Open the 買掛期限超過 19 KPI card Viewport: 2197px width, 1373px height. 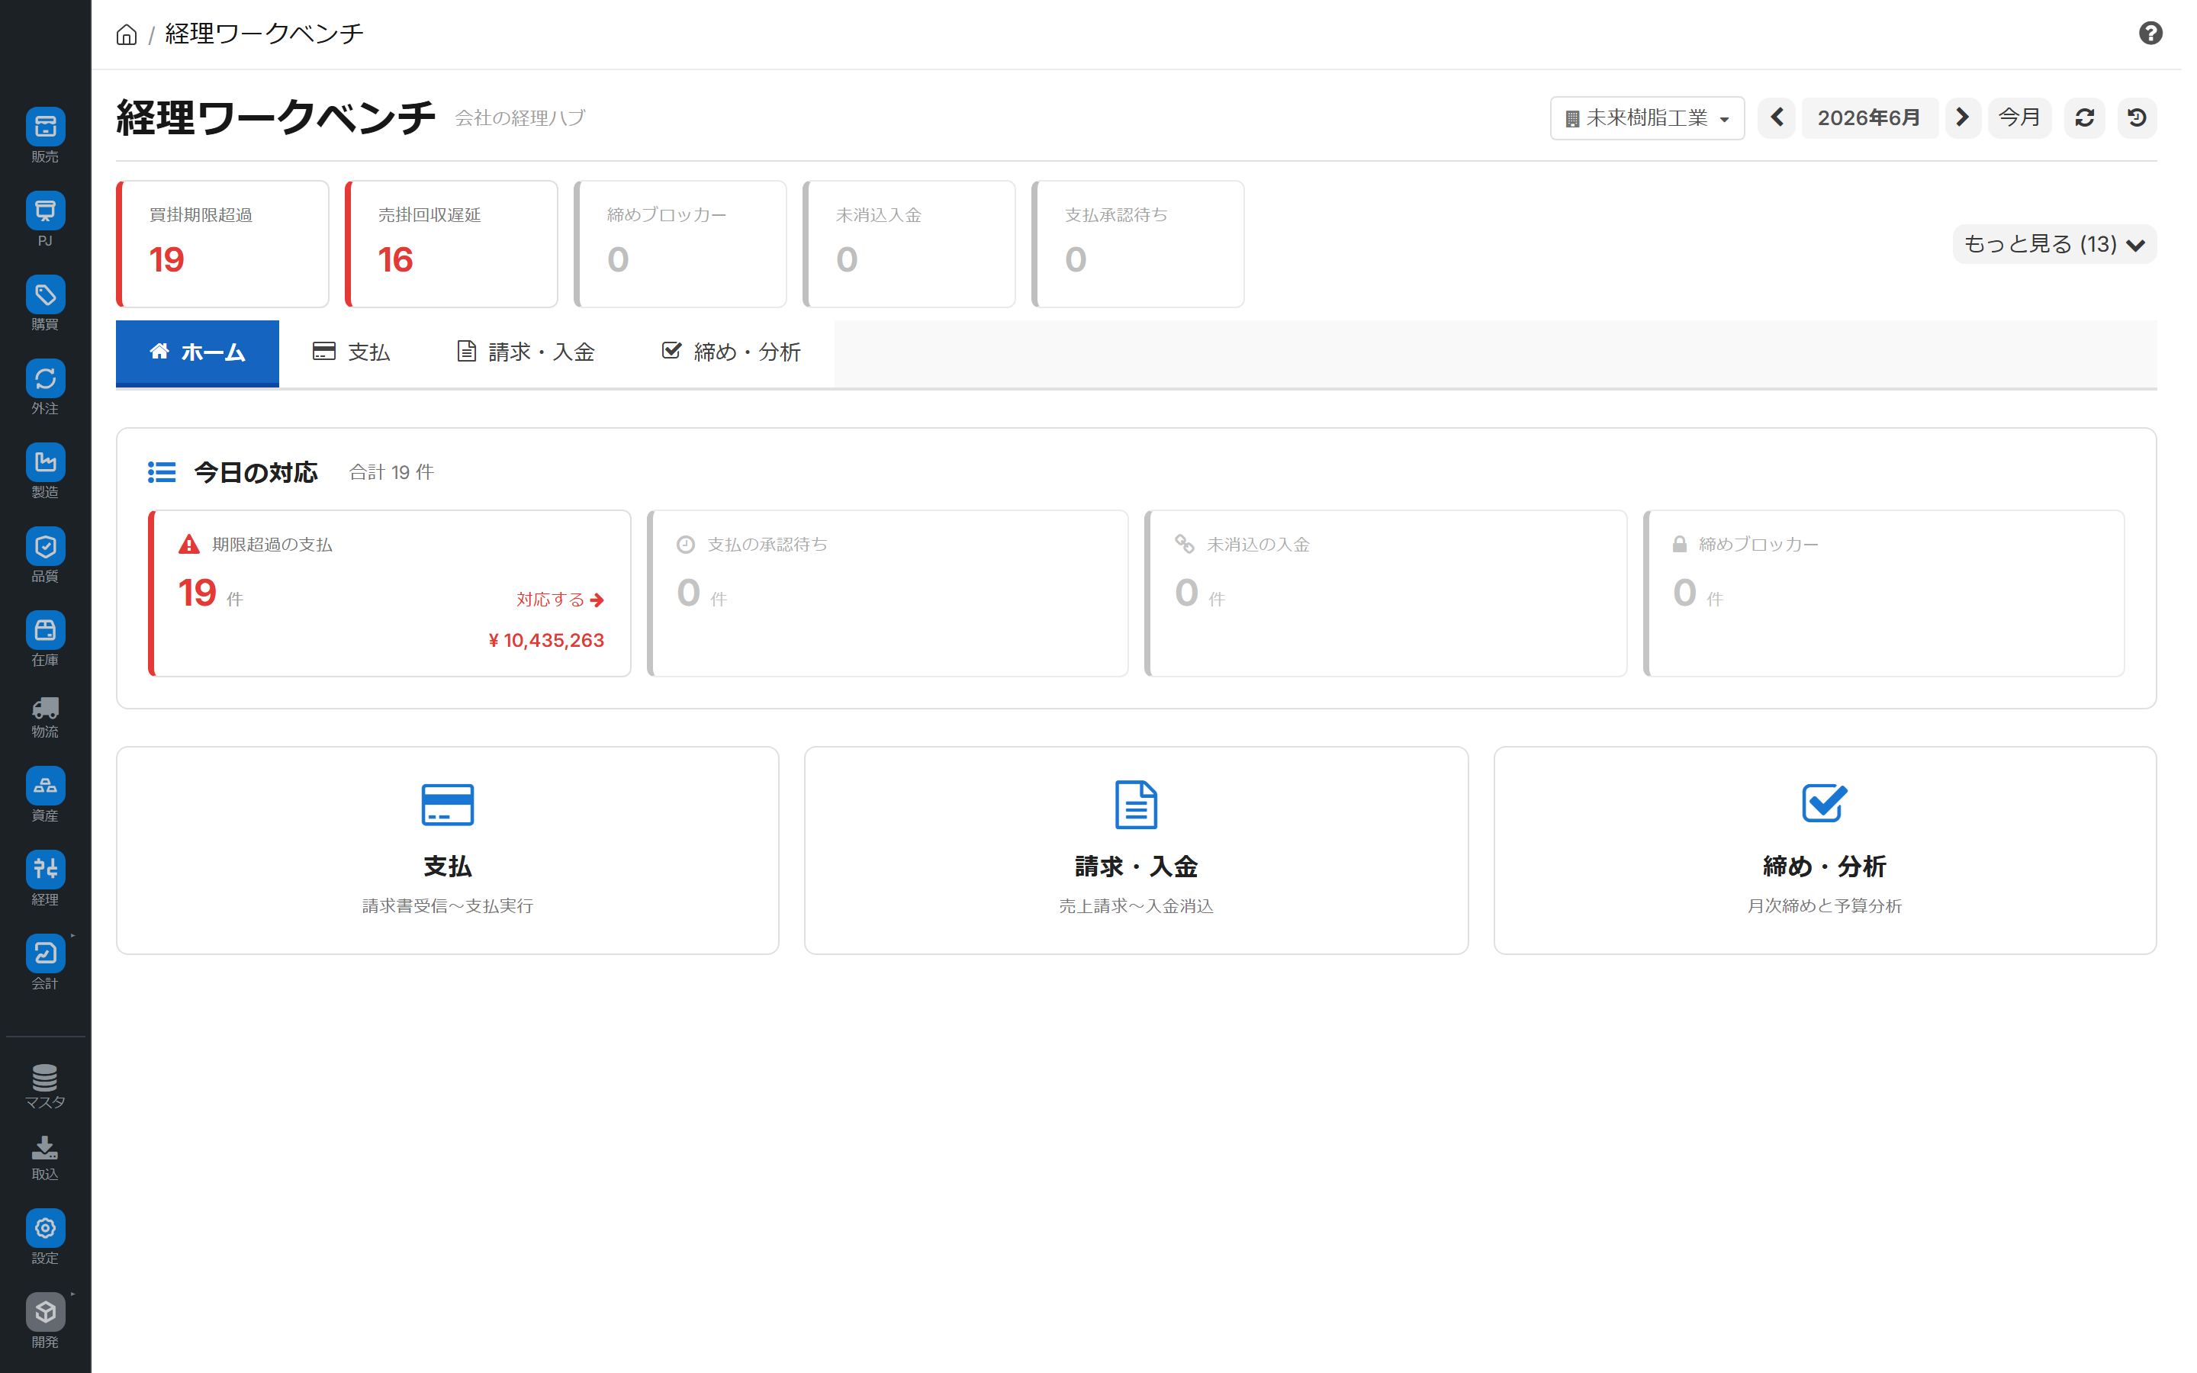(223, 243)
